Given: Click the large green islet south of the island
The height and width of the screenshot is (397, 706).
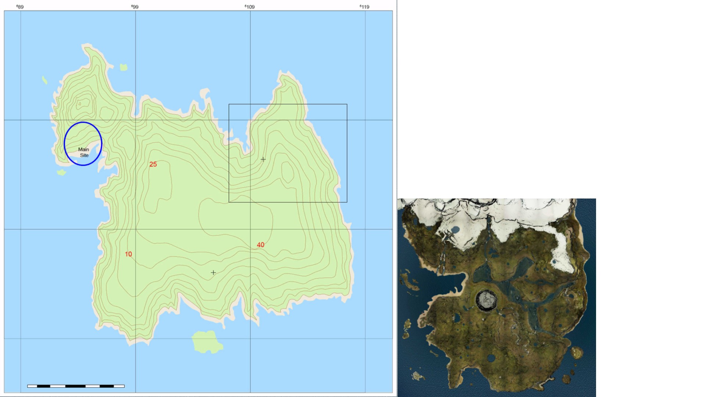Looking at the screenshot, I should [207, 342].
